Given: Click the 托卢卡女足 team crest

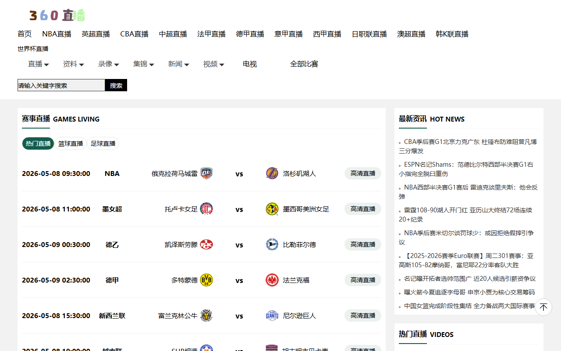Looking at the screenshot, I should pyautogui.click(x=206, y=209).
